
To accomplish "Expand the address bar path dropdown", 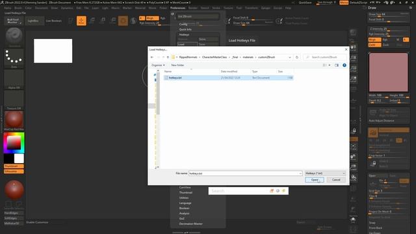I will (x=289, y=57).
